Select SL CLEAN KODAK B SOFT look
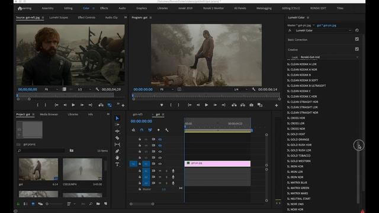The width and height of the screenshot is (379, 213). (303, 80)
